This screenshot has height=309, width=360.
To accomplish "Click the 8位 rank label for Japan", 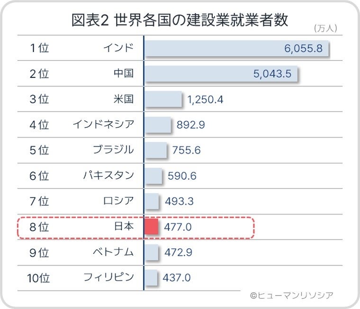I will pyautogui.click(x=39, y=227).
